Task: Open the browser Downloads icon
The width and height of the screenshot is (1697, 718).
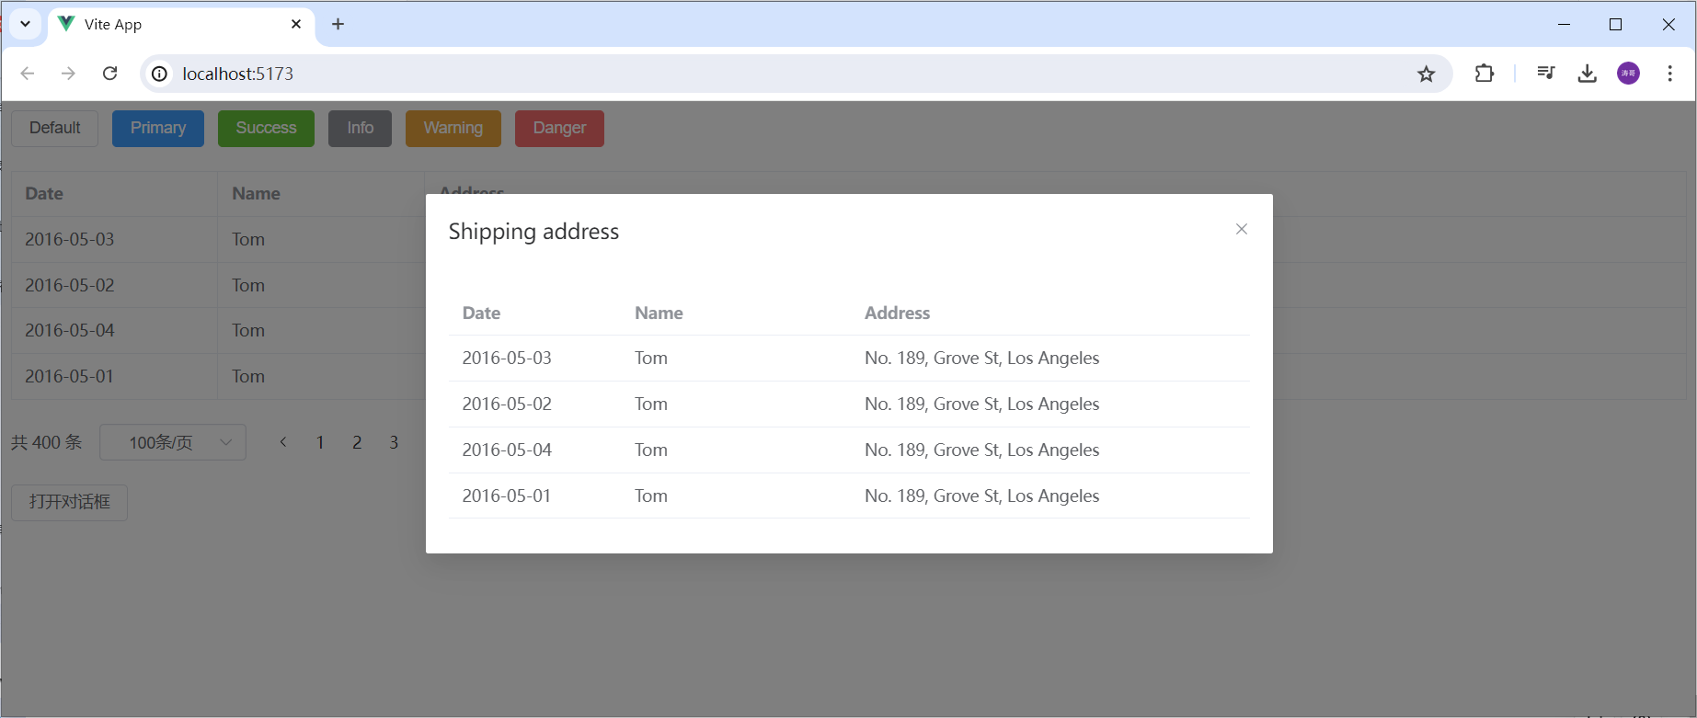Action: [1587, 74]
